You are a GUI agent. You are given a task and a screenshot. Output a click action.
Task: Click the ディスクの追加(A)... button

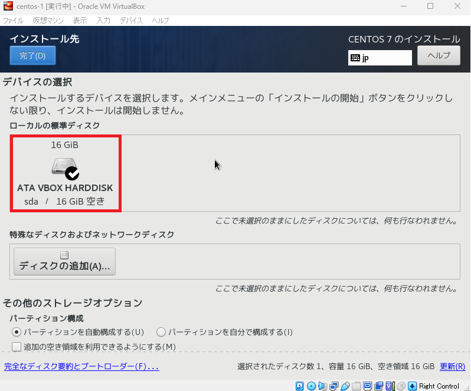pyautogui.click(x=64, y=261)
